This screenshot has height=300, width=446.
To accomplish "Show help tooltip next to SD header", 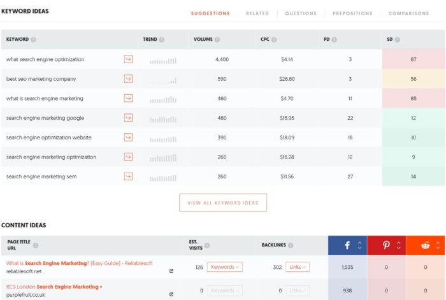I will (398, 39).
